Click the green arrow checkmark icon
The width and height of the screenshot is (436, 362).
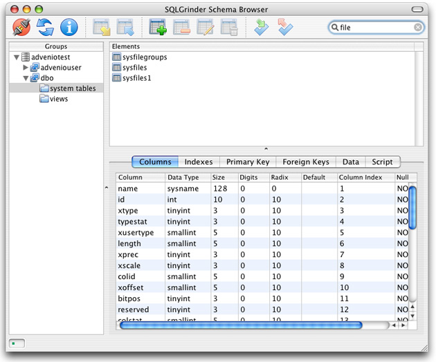[x=261, y=27]
